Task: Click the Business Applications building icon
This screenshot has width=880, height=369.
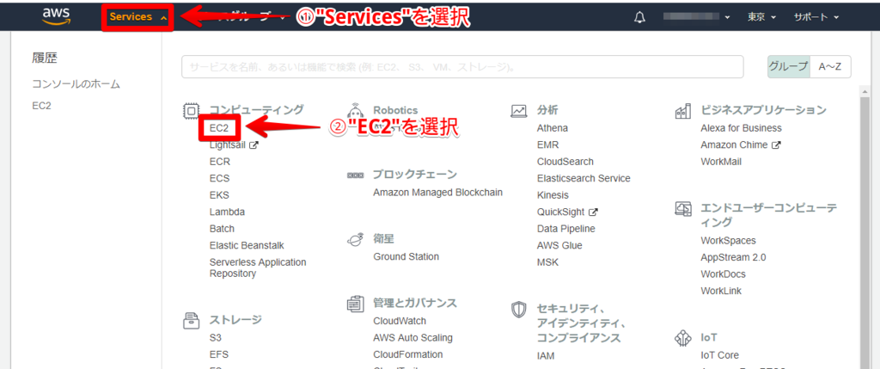Action: [682, 111]
